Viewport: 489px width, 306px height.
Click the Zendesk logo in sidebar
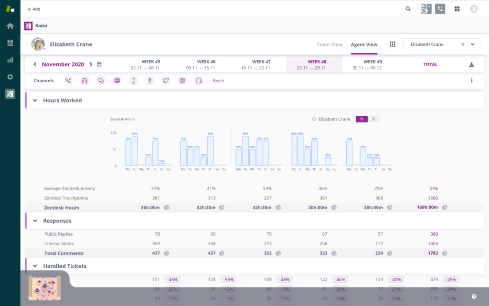pos(10,9)
